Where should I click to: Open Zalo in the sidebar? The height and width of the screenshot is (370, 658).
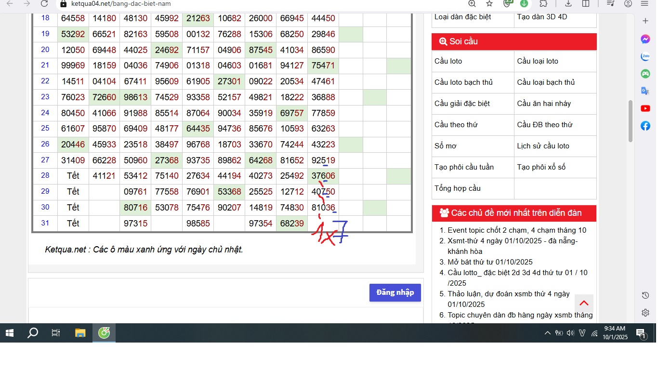(645, 57)
